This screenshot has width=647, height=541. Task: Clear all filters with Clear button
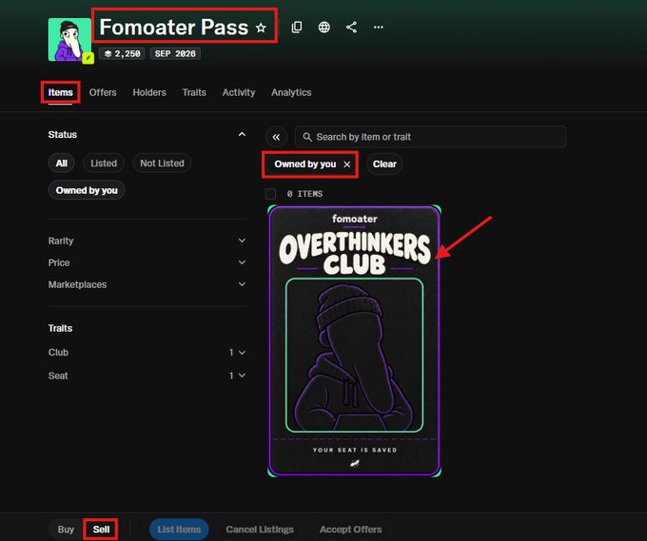pos(384,164)
